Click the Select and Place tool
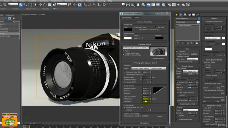The width and height of the screenshot is (228, 128). [55, 5]
